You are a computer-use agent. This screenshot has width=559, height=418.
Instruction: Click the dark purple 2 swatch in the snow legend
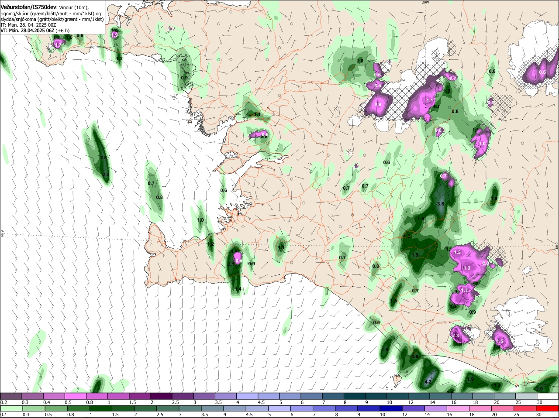161,396
